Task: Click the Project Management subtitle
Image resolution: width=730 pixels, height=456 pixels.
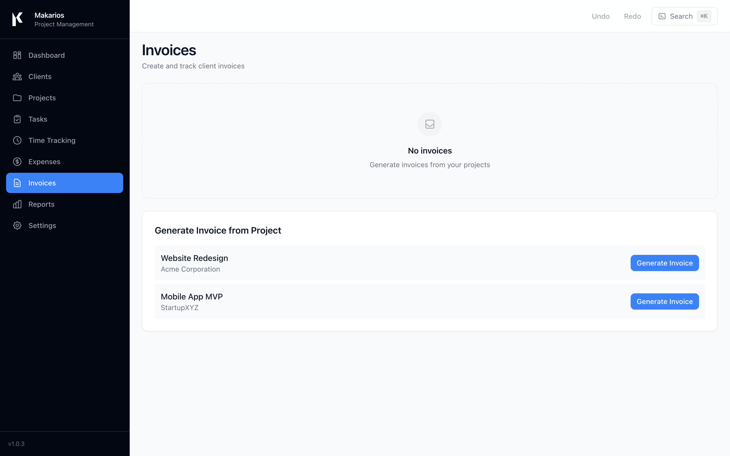Action: [x=64, y=24]
